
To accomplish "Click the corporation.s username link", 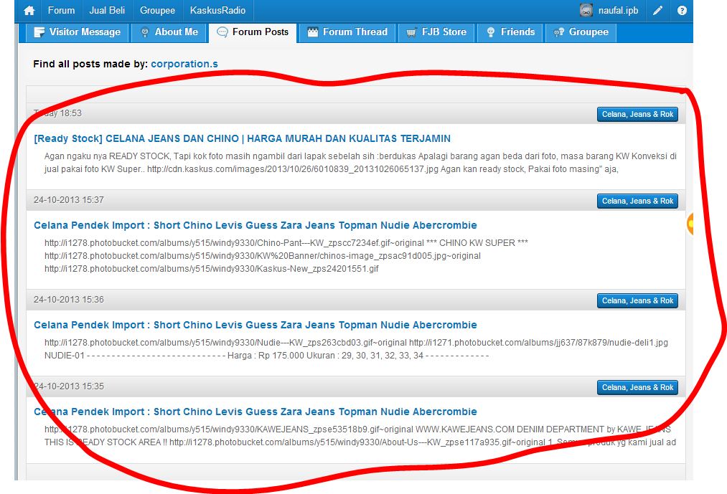I will 184,65.
